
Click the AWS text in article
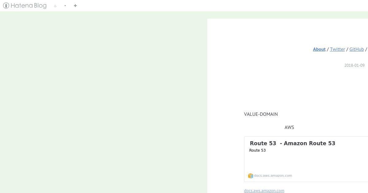coord(289,127)
